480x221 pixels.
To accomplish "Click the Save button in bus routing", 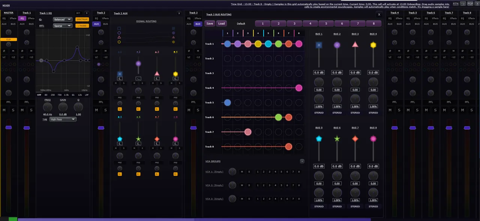I will (210, 24).
